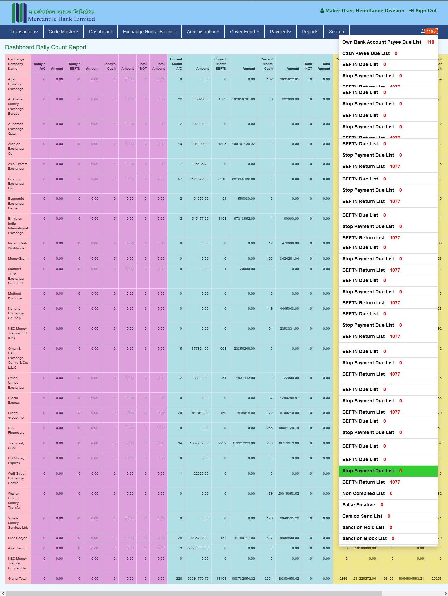
Task: Select the Search menu item
Action: 336,32
